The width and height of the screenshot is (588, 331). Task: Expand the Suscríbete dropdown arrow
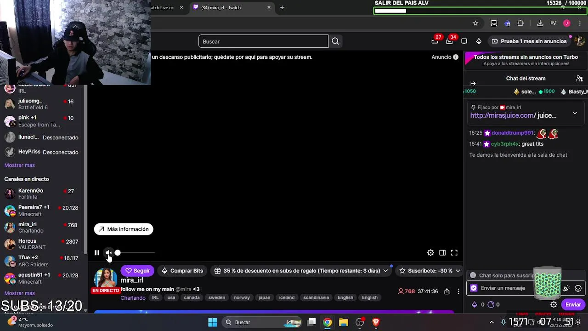(x=458, y=271)
